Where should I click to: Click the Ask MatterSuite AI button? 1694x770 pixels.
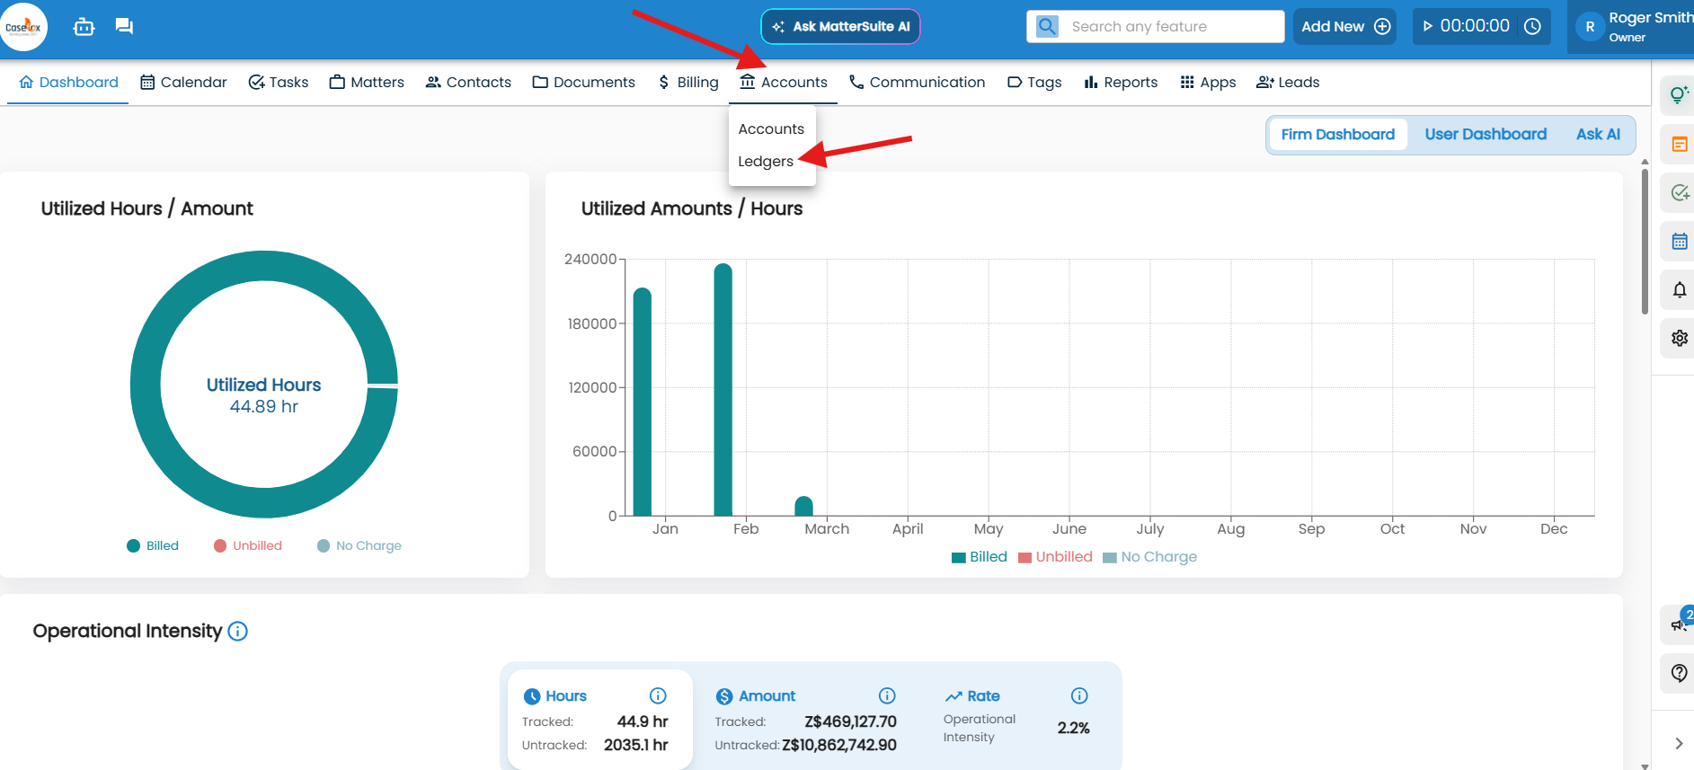tap(840, 27)
